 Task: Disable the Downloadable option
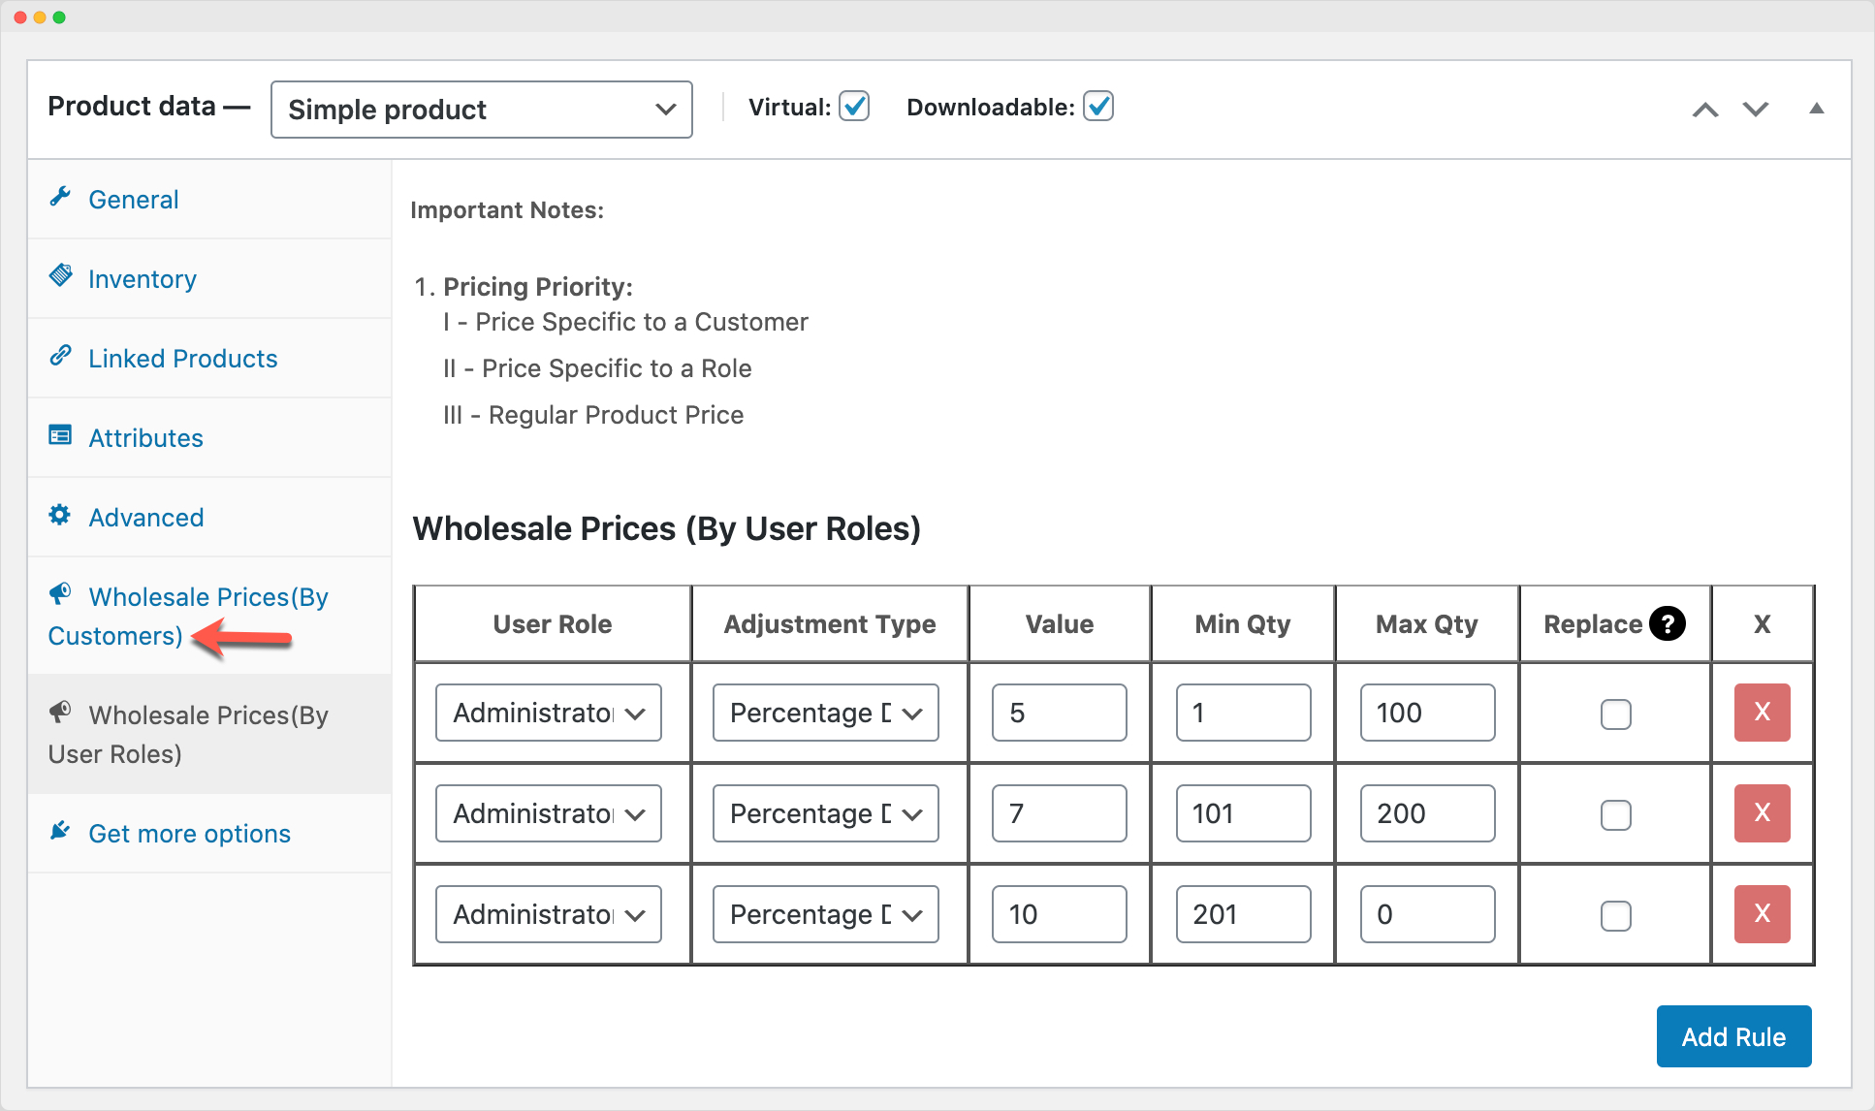point(1097,107)
